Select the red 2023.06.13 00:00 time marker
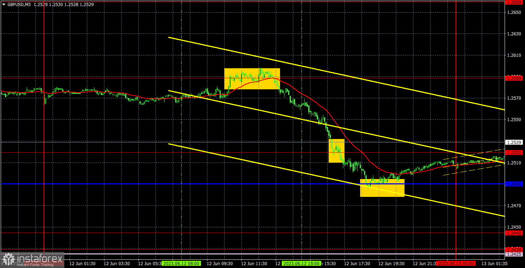This screenshot has height=268, width=525. (x=456, y=263)
